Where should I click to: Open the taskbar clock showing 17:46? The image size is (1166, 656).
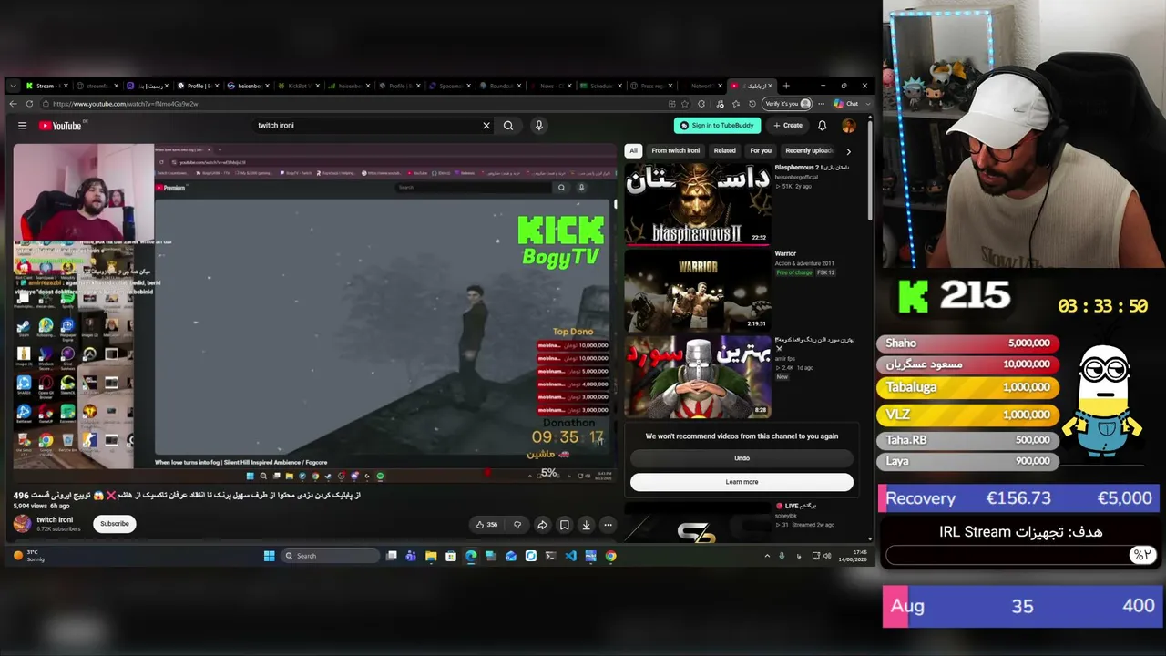852,556
